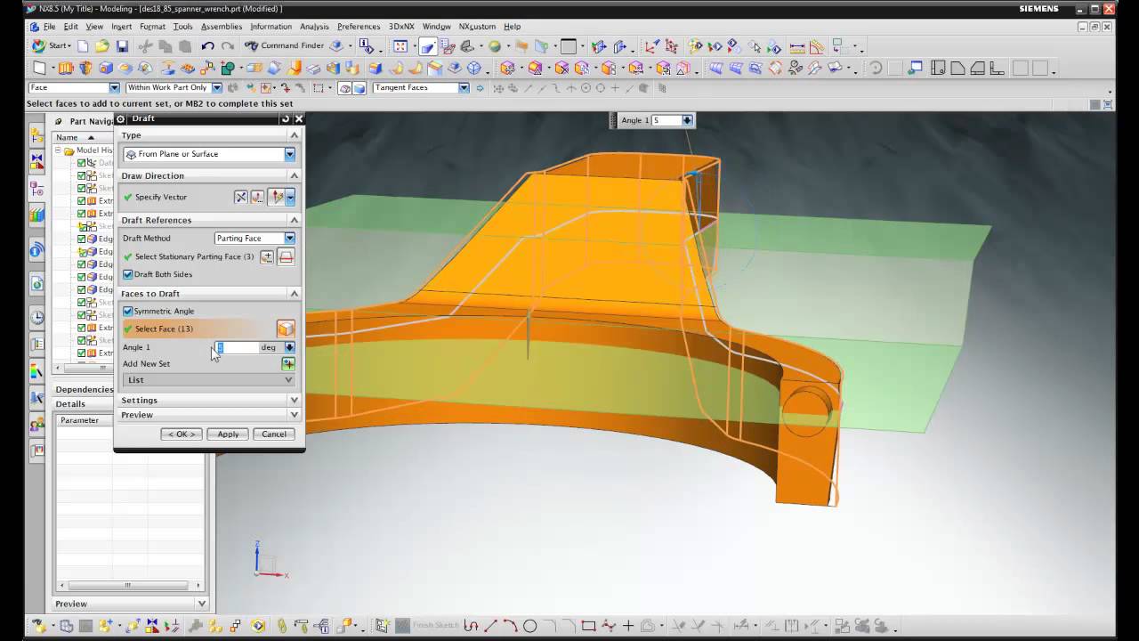Open the Tangent Faces rule dropdown
Image resolution: width=1139 pixels, height=641 pixels.
click(464, 87)
